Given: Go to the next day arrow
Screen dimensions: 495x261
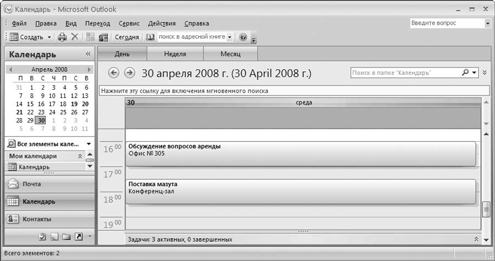Looking at the screenshot, I should (x=129, y=73).
